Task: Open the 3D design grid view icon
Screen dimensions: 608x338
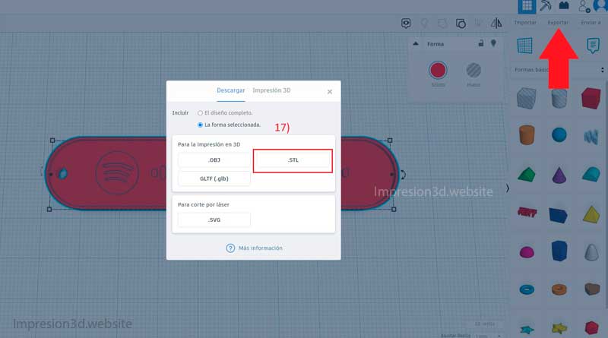Action: [527, 6]
